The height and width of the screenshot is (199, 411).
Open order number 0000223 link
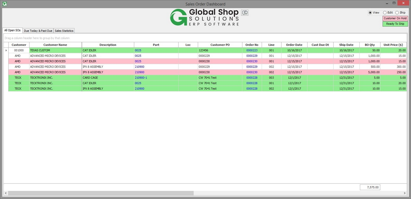(252, 50)
